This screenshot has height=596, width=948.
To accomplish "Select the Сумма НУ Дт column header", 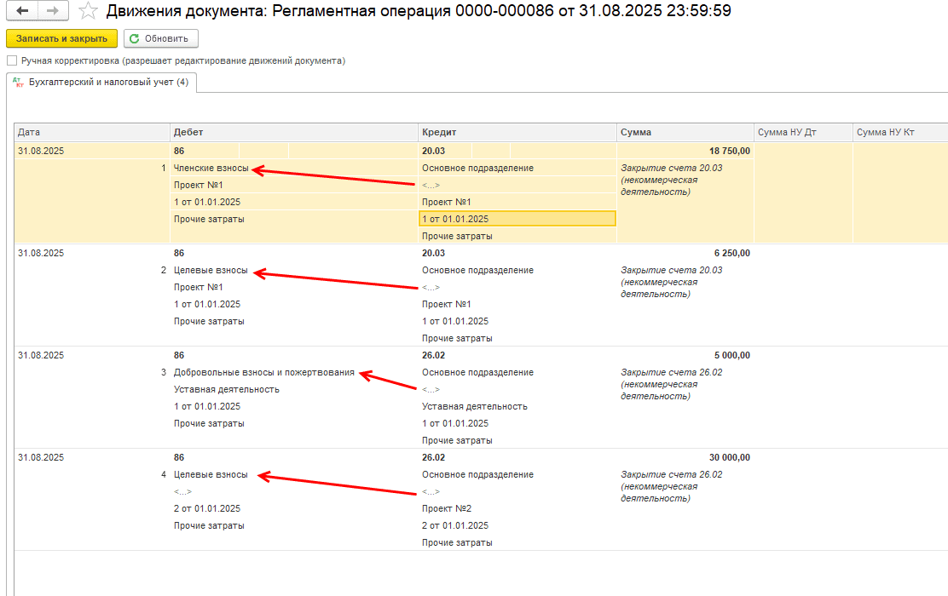I will coord(803,132).
